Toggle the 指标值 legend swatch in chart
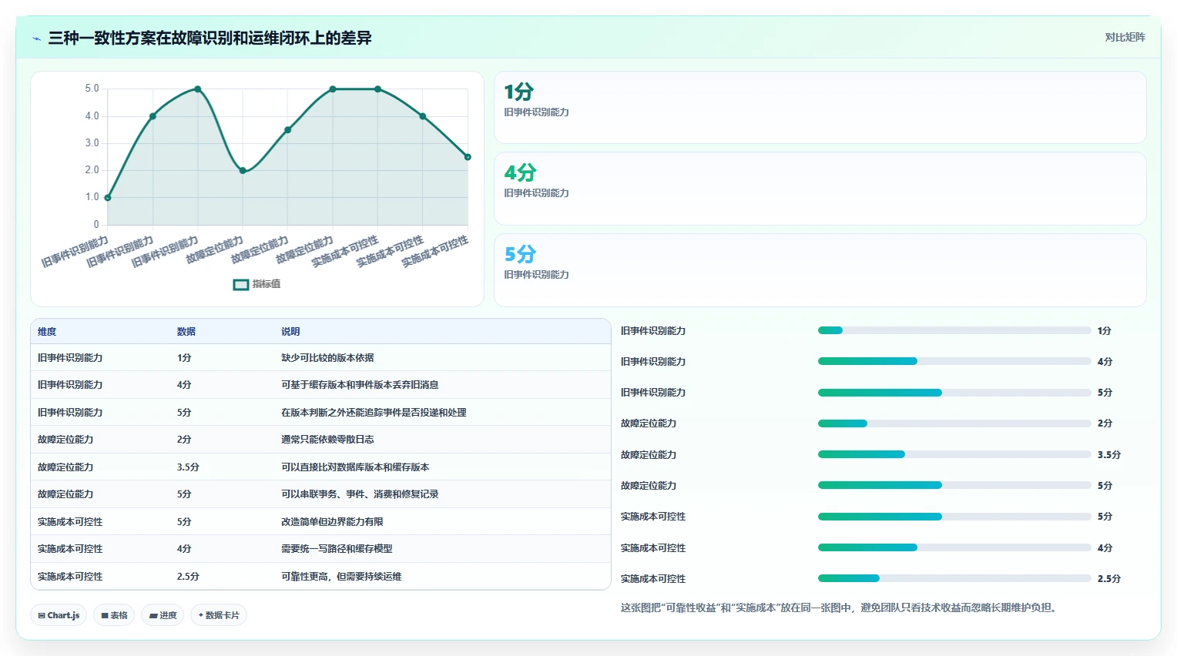Viewport: 1177px width, 656px height. (240, 284)
